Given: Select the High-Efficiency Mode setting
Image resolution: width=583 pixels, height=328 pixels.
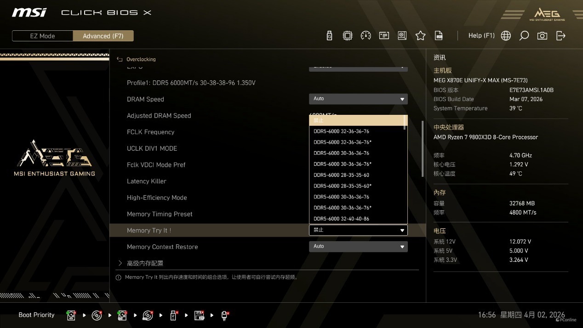Looking at the screenshot, I should click(157, 198).
